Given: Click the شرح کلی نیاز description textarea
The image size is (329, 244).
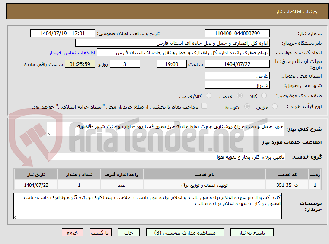Looking at the screenshot, I should click(165, 129).
